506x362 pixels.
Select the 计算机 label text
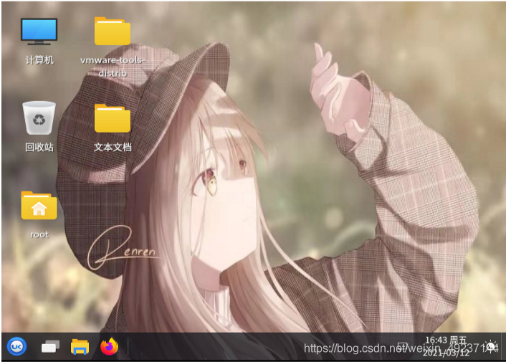click(39, 60)
